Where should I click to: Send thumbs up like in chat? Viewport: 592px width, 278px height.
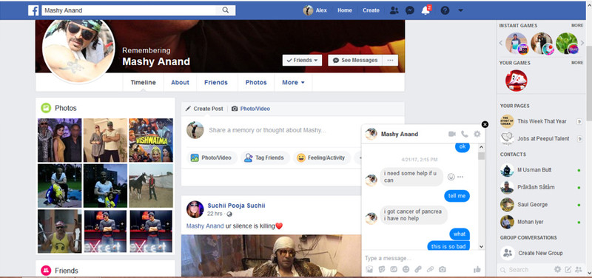477,269
